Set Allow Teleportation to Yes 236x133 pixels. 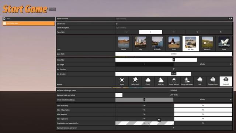pos(203,110)
